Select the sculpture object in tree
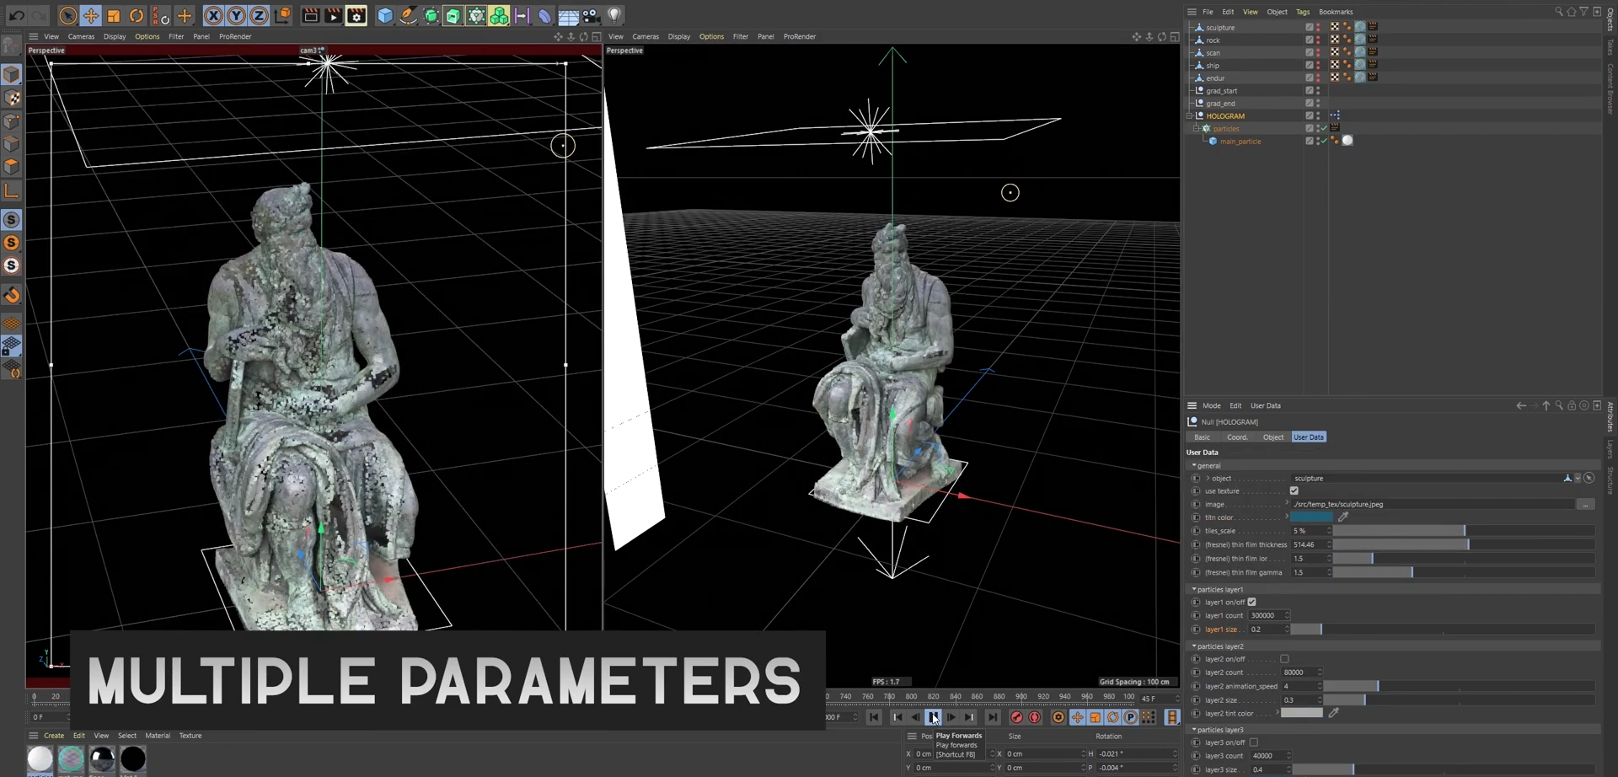The width and height of the screenshot is (1618, 777). point(1220,27)
